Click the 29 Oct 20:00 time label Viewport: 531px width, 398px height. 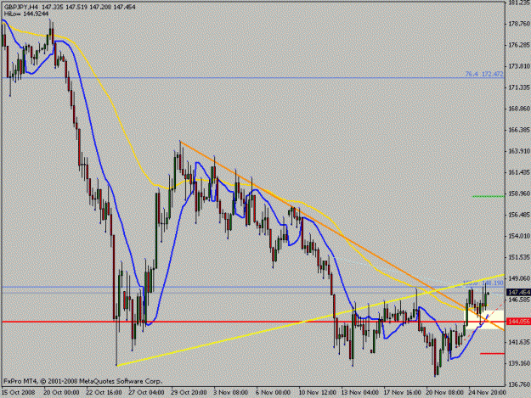coord(189,392)
